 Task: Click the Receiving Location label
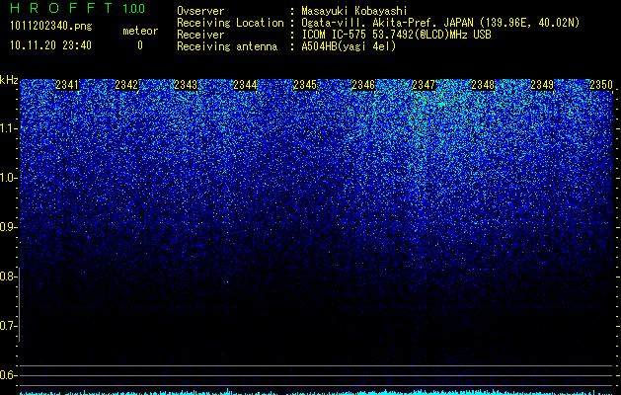(x=230, y=23)
